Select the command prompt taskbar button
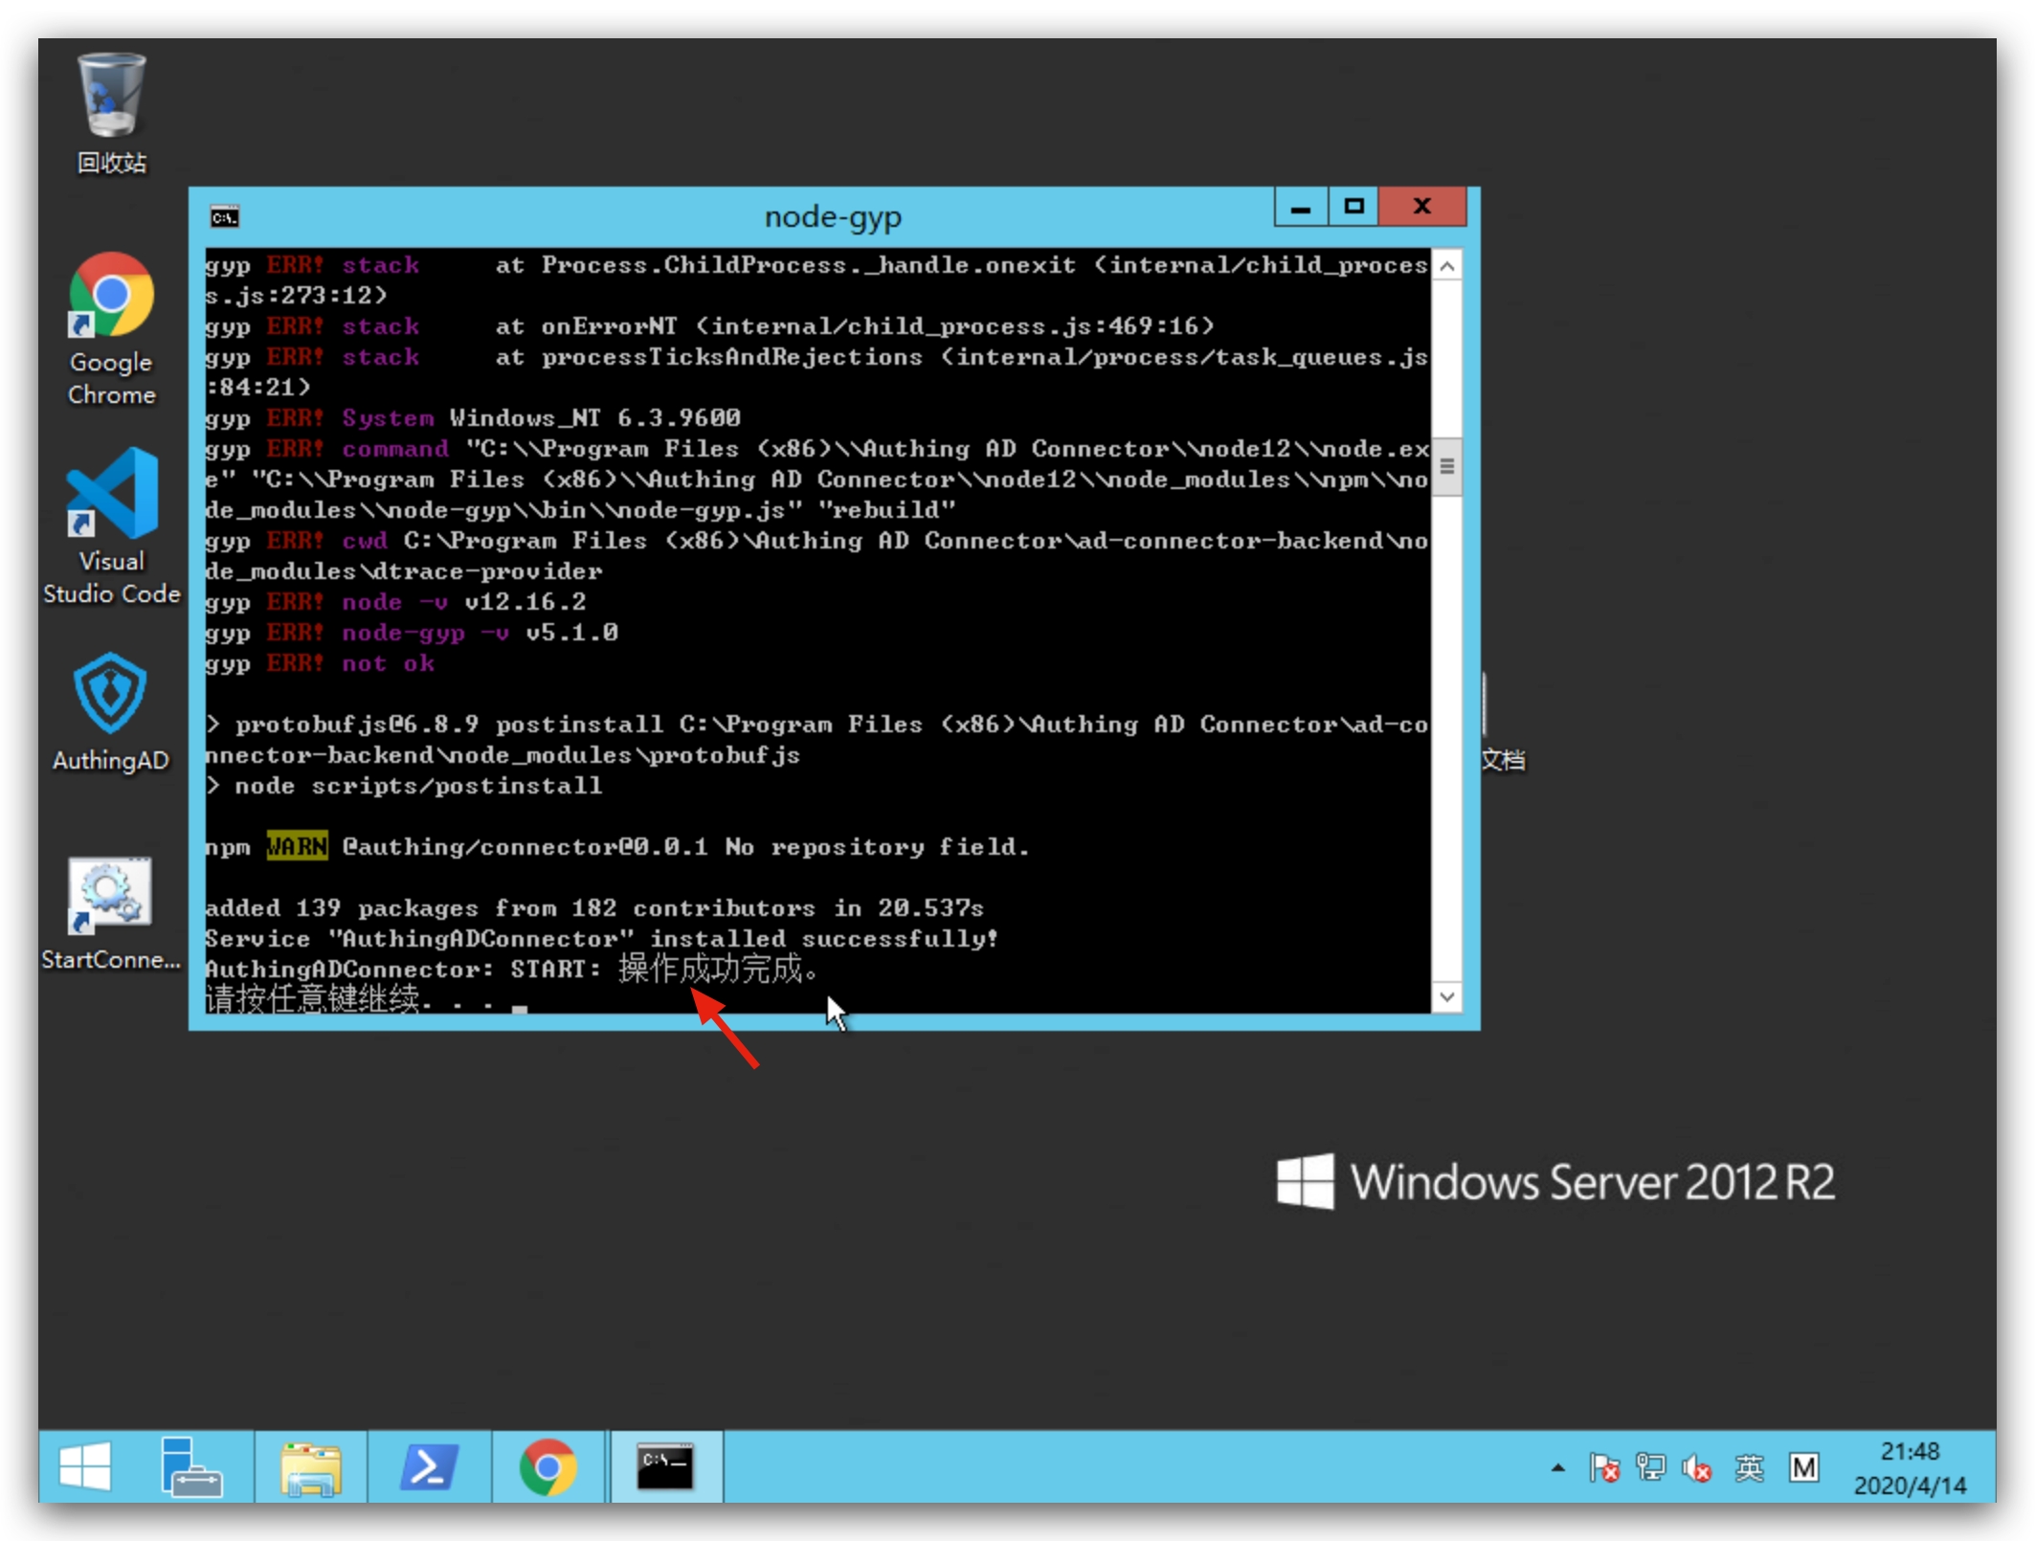Screen dimensions: 2035x1541 coord(666,1467)
